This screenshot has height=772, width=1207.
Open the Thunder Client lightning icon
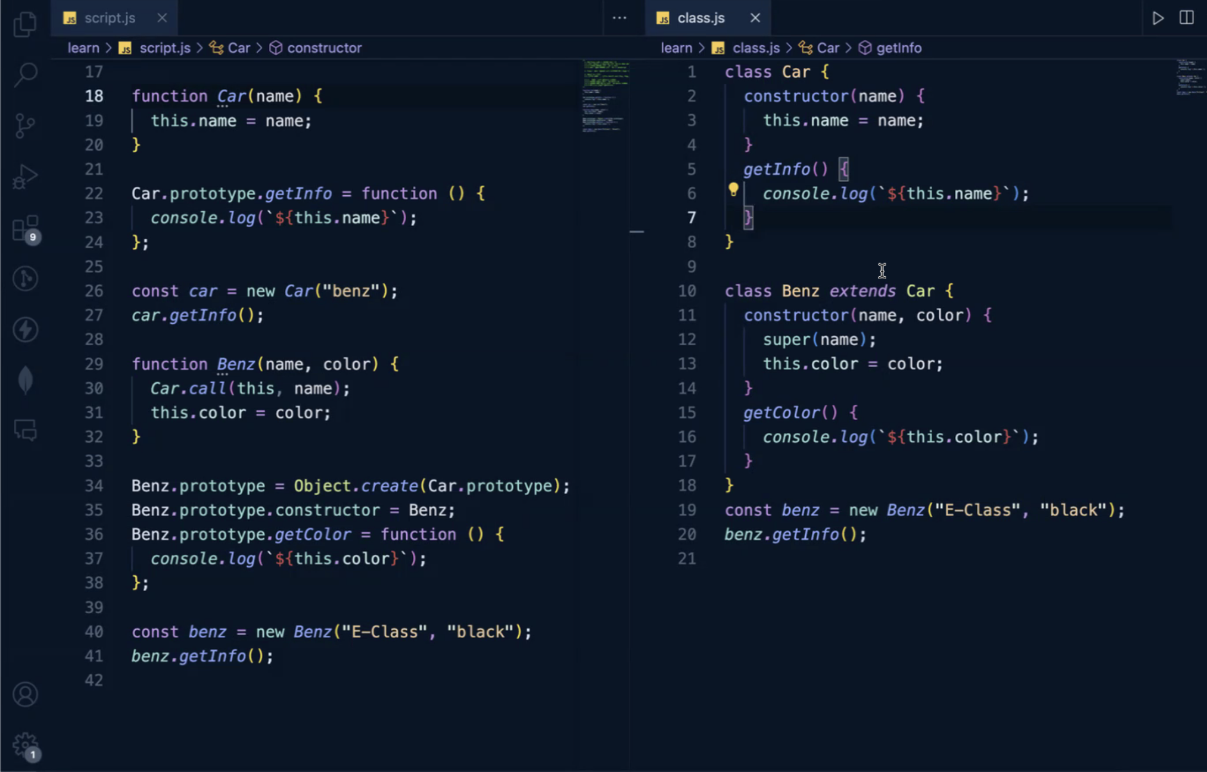[25, 330]
